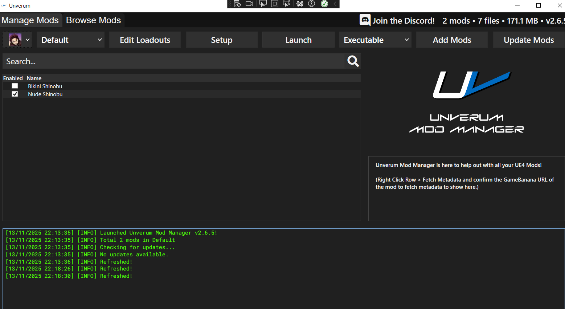Sort by the Enabled column header

13,78
